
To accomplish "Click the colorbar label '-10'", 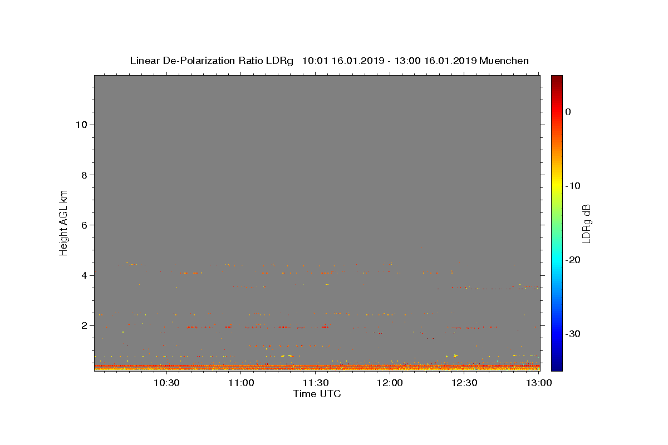I will (573, 186).
